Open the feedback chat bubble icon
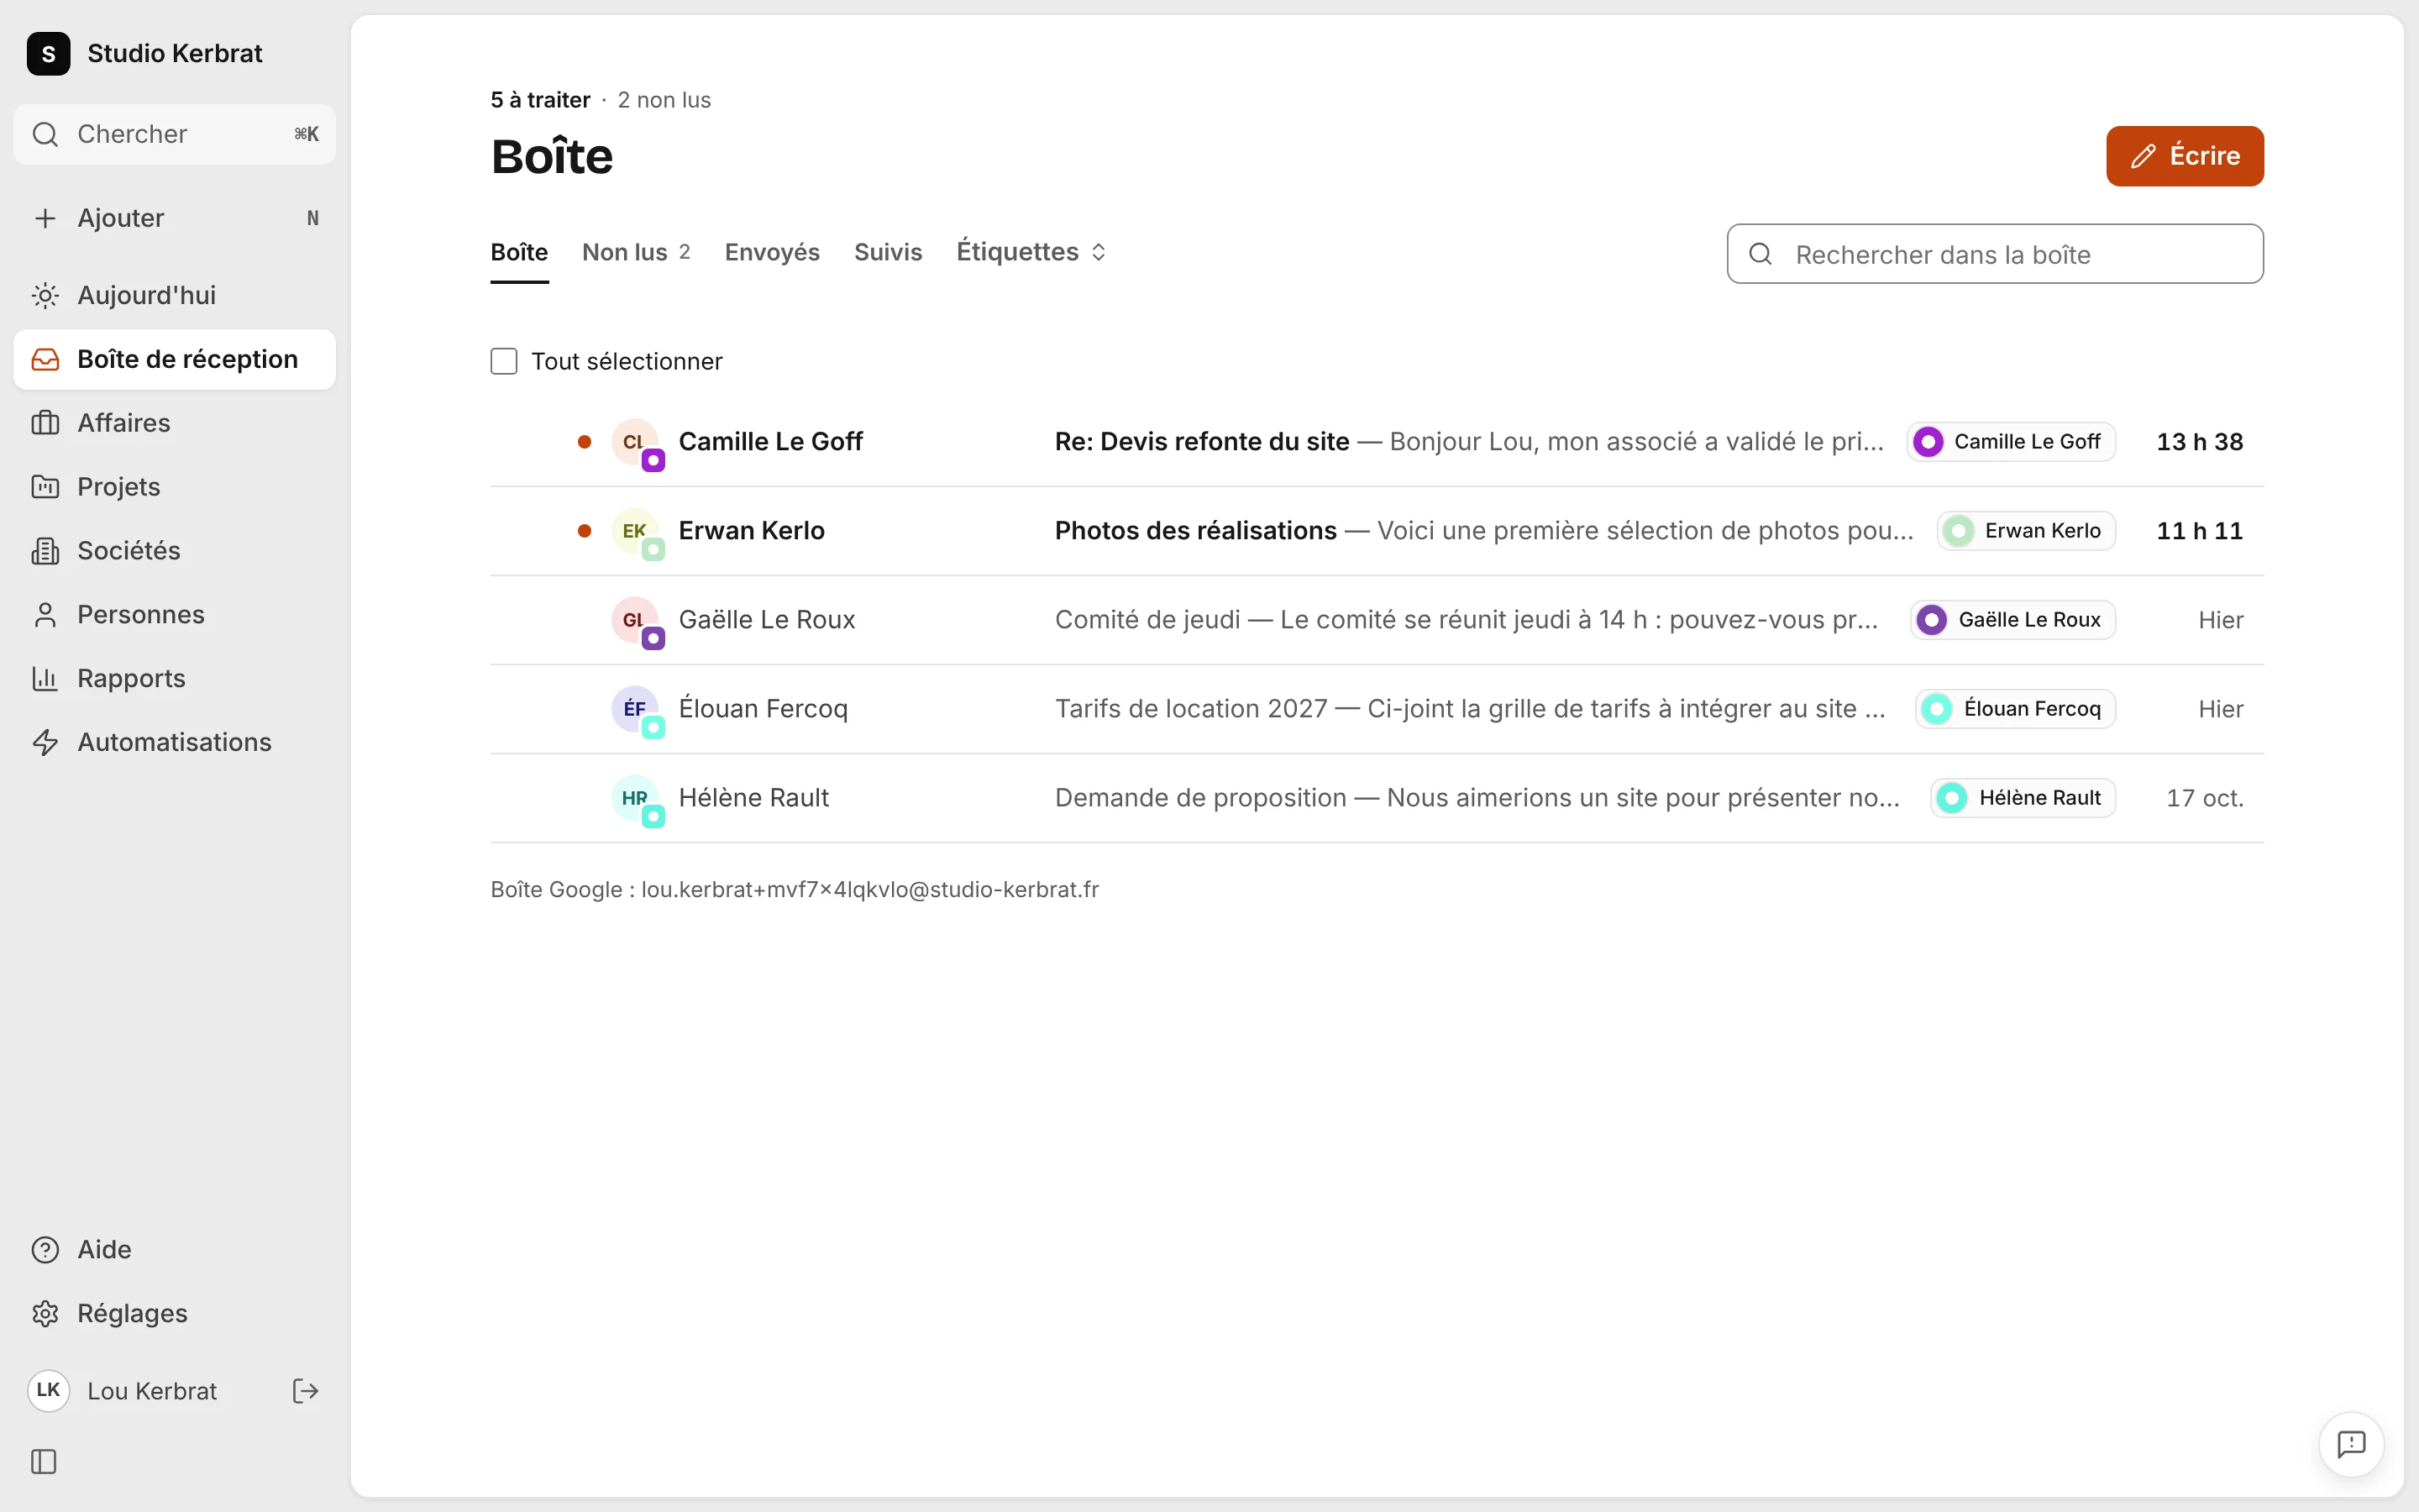Image resolution: width=2419 pixels, height=1512 pixels. click(x=2351, y=1444)
